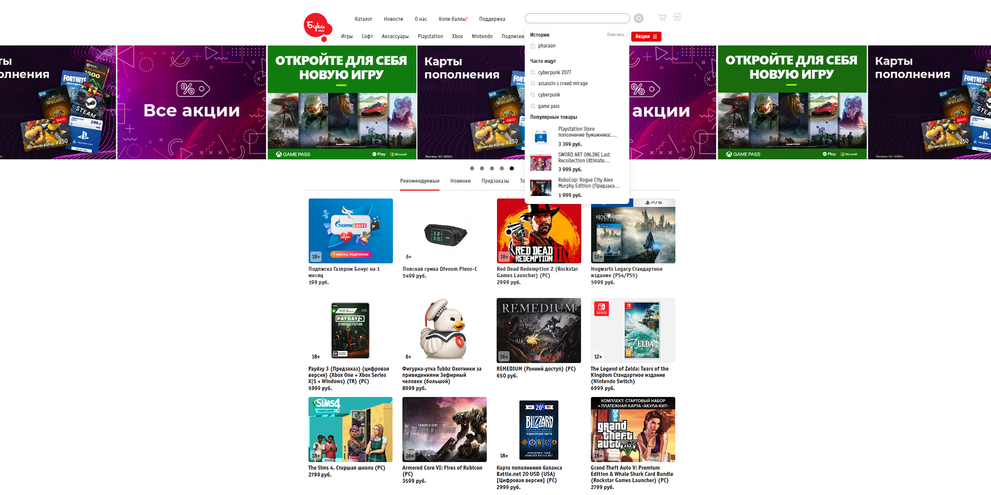Screen dimensions: 991x495
Task: Switch to the Предзаказы tab
Action: [x=495, y=181]
